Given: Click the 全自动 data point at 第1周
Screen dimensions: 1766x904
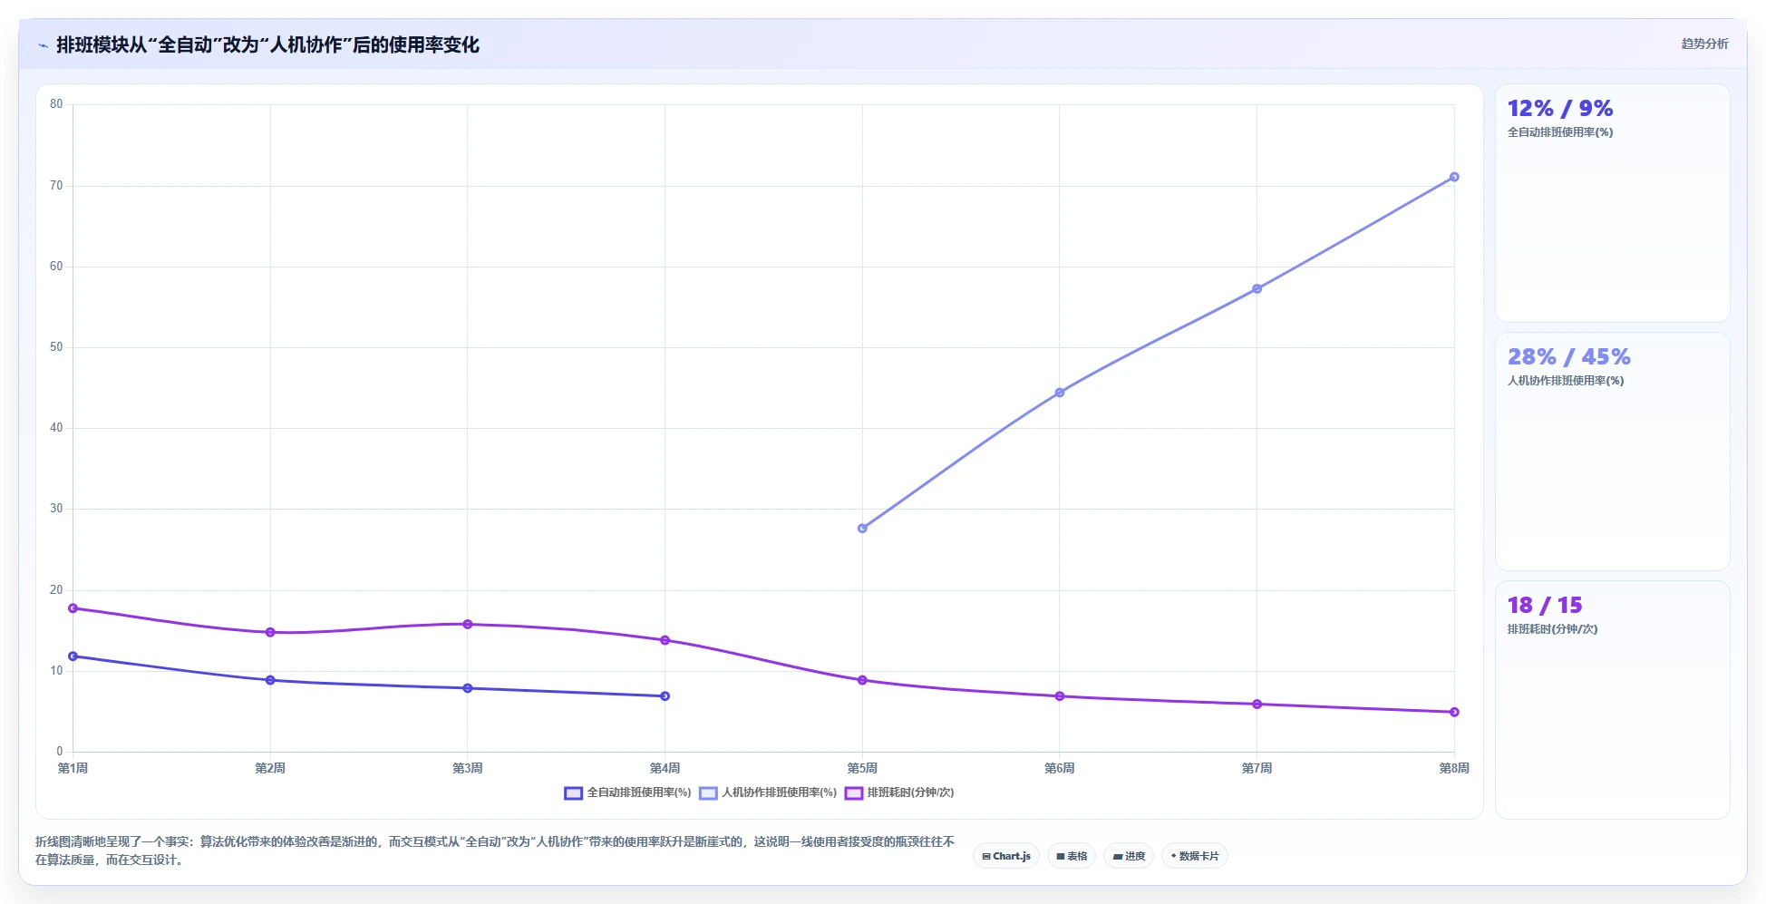Looking at the screenshot, I should pyautogui.click(x=73, y=656).
